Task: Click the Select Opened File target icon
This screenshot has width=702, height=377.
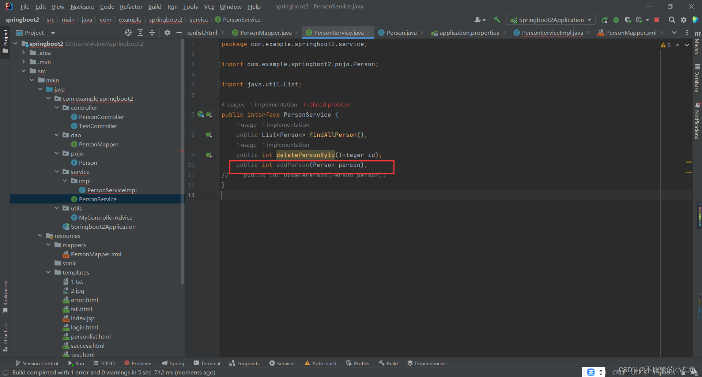Action: click(128, 33)
